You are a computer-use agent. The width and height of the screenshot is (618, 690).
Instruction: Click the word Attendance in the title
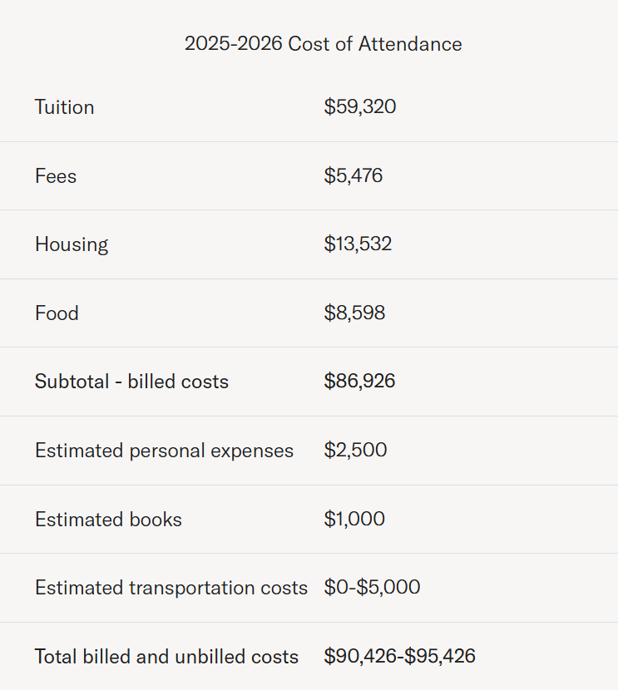(410, 44)
